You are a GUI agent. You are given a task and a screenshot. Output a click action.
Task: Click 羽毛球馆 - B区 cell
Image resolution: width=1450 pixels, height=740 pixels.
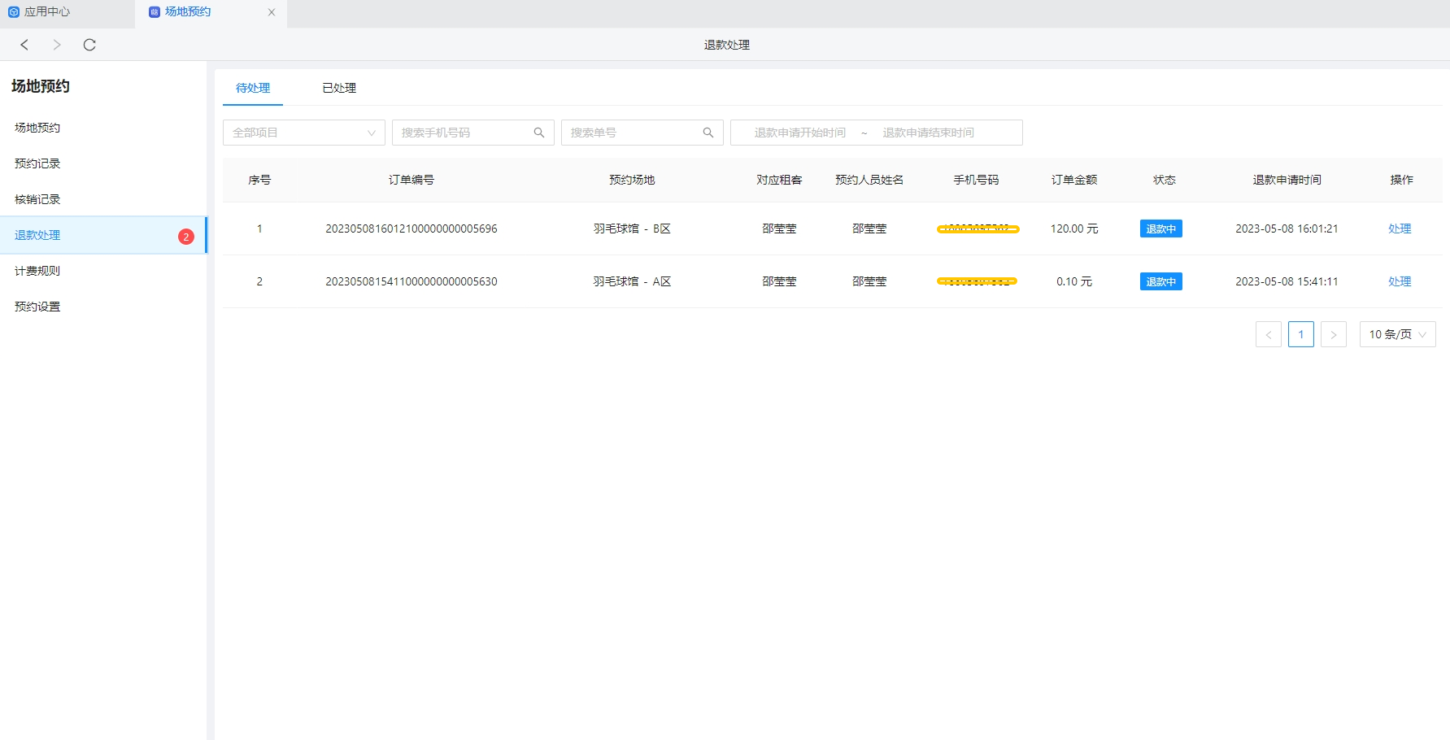point(632,229)
